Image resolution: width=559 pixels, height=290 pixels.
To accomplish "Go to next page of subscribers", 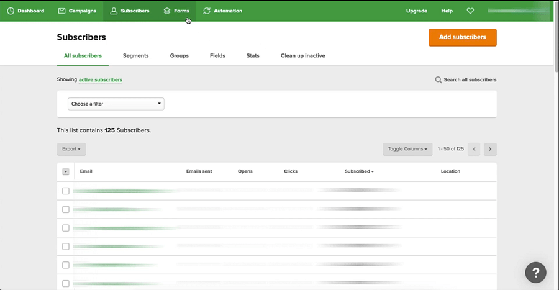I will point(490,149).
